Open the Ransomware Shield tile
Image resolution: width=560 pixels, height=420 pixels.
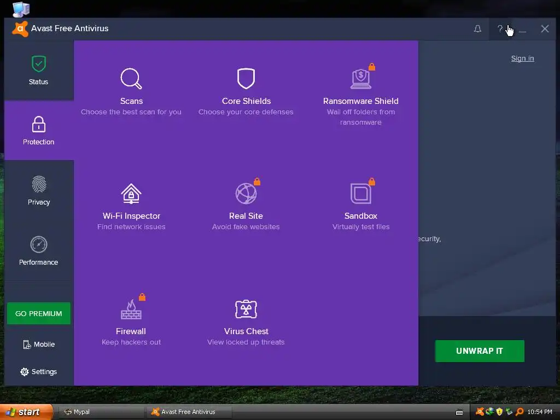pos(361,95)
